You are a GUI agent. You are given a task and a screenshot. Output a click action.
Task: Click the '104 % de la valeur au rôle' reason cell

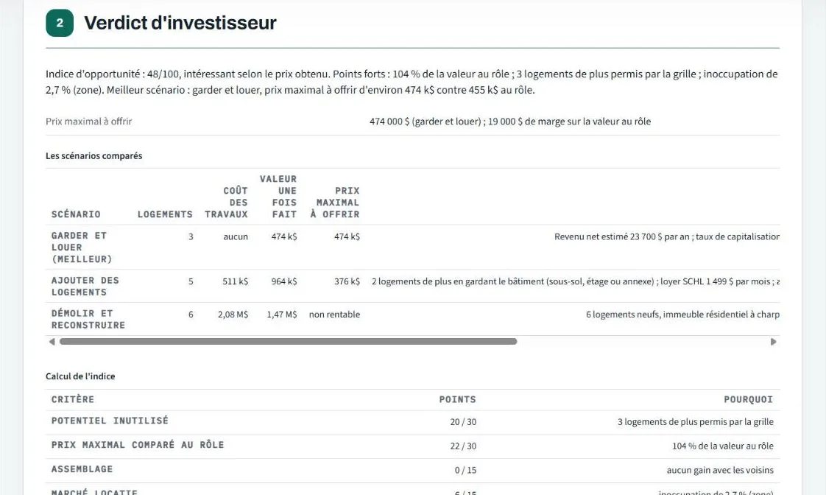723,446
